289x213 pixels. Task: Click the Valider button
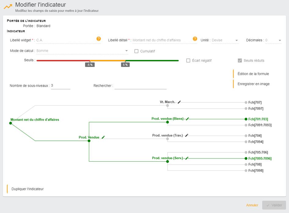274,205
